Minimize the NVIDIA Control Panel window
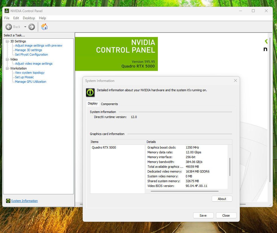277x233 pixels. [x=240, y=11]
